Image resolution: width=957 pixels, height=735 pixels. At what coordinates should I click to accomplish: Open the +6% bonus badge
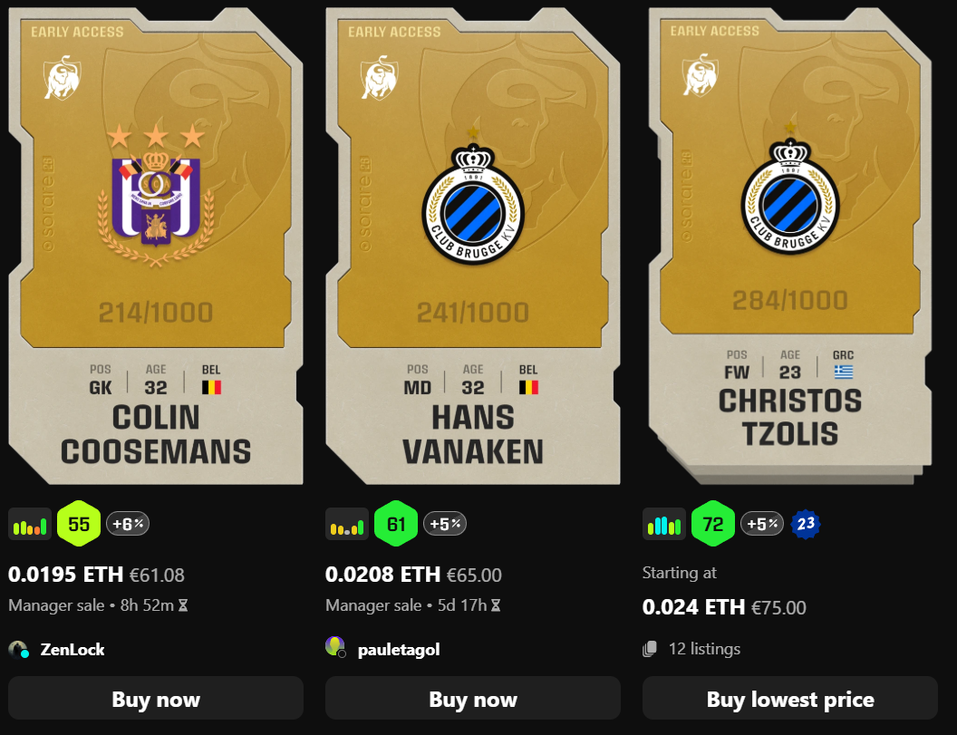point(128,524)
